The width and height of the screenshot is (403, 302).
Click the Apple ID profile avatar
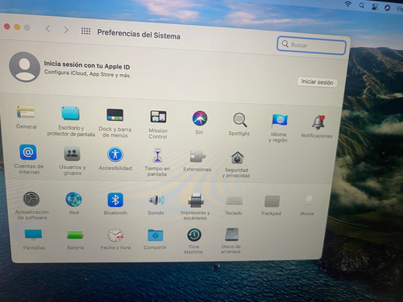(x=24, y=67)
